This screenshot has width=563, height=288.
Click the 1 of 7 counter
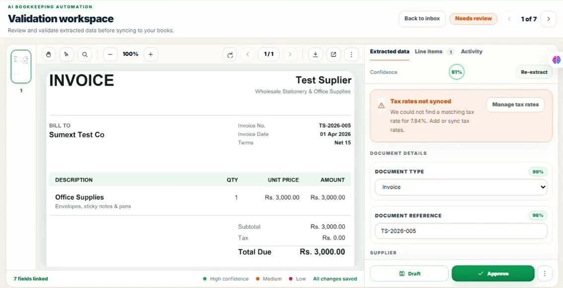point(528,19)
